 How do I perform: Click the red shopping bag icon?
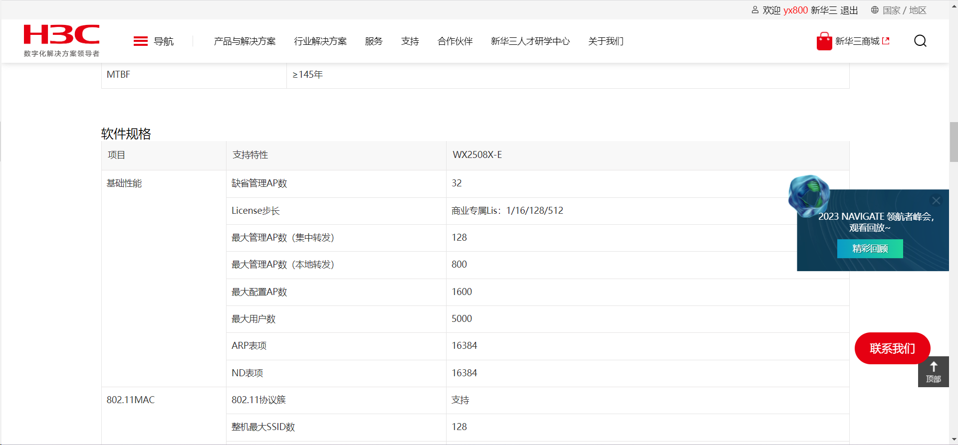[x=824, y=41]
